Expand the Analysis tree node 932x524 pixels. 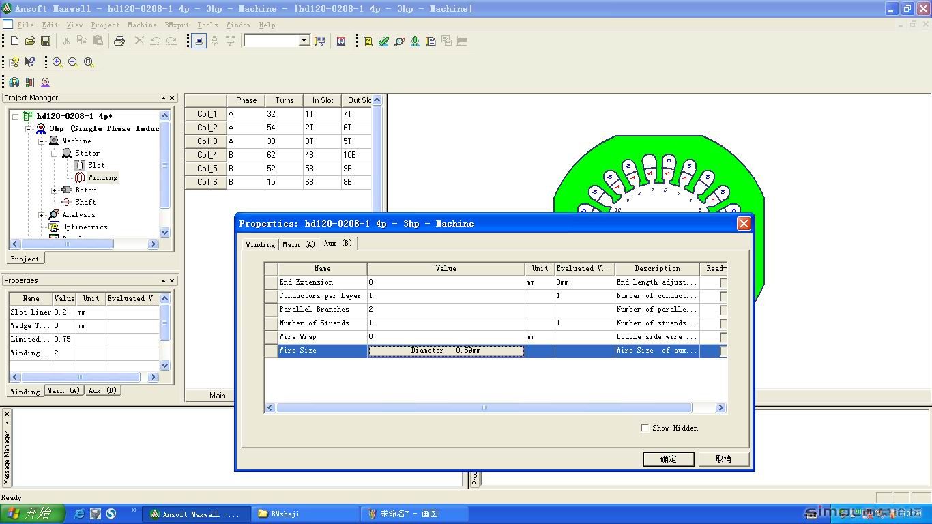42,214
